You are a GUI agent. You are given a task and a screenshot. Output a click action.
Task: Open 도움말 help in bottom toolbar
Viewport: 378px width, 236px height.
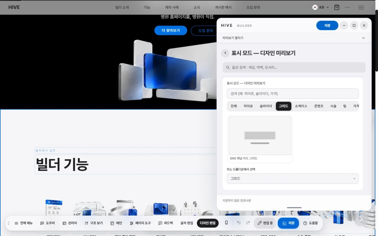pos(311,223)
